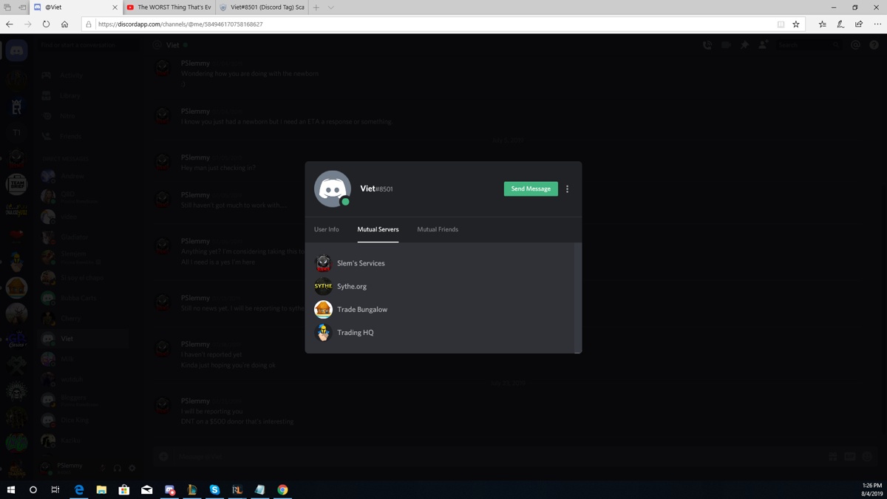Click the Cortana circle on the taskbar
This screenshot has width=887, height=499.
tap(33, 489)
